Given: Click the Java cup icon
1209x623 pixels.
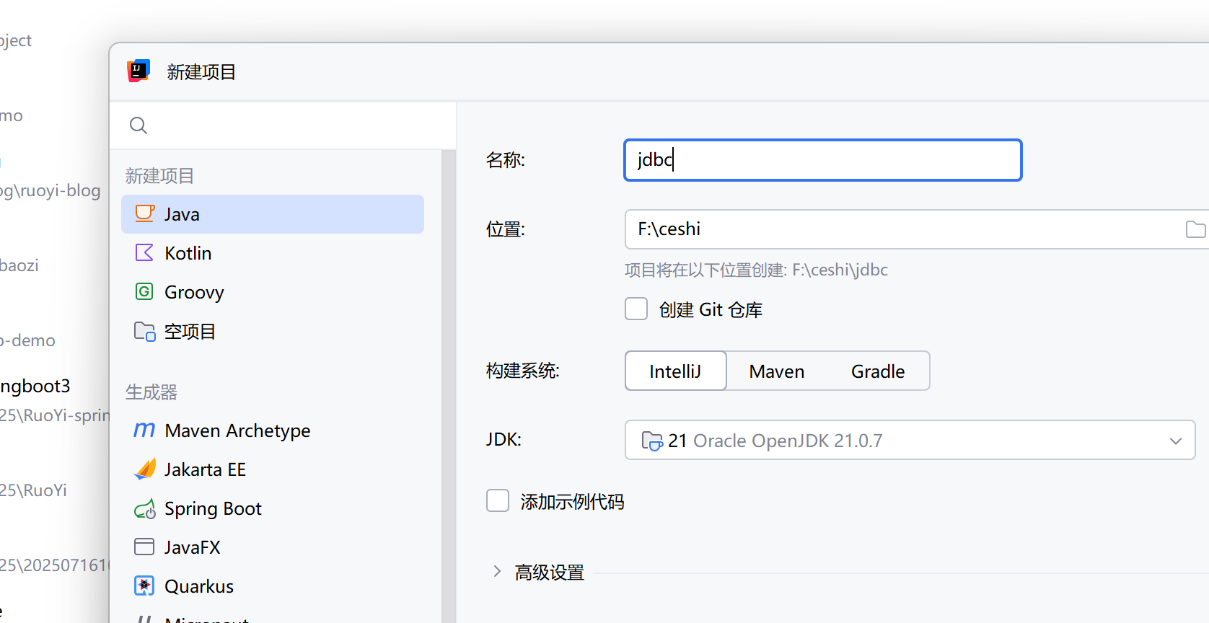Looking at the screenshot, I should tap(145, 213).
